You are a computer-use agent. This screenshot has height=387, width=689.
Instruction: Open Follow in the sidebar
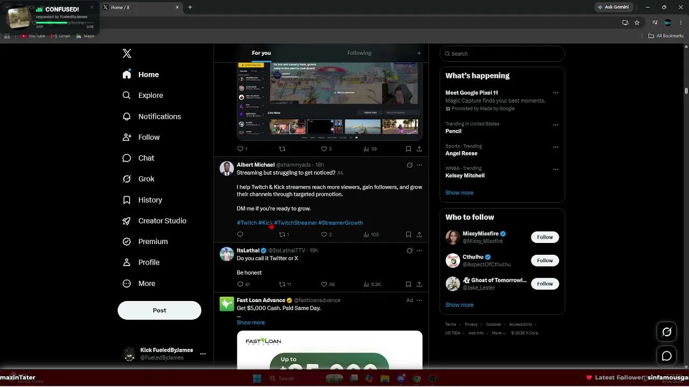(x=141, y=137)
